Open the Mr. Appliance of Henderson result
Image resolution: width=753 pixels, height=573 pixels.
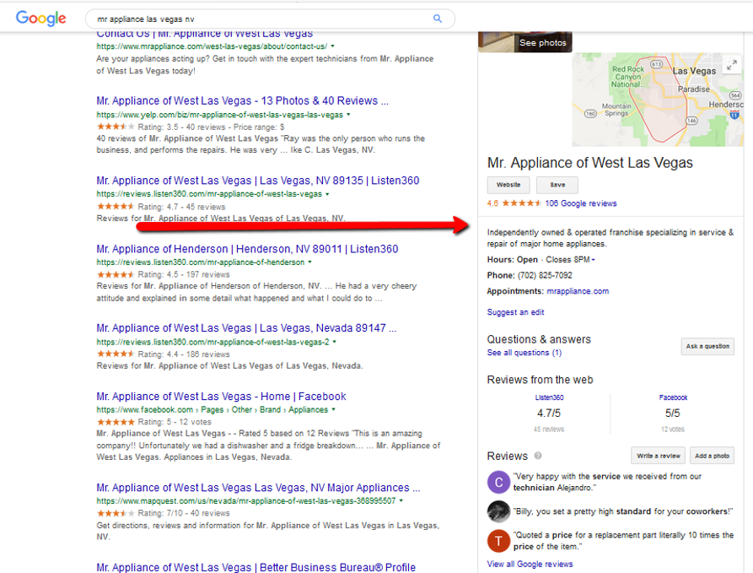coord(247,249)
